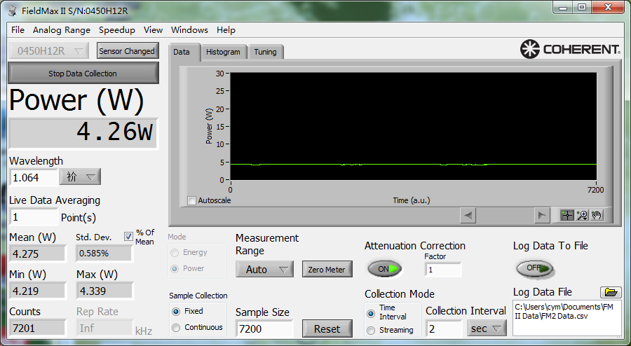Click the Reset button
The height and width of the screenshot is (346, 631).
click(327, 328)
